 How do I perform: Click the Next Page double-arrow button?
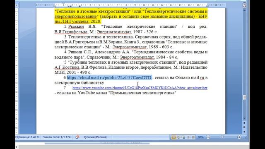[244, 132]
